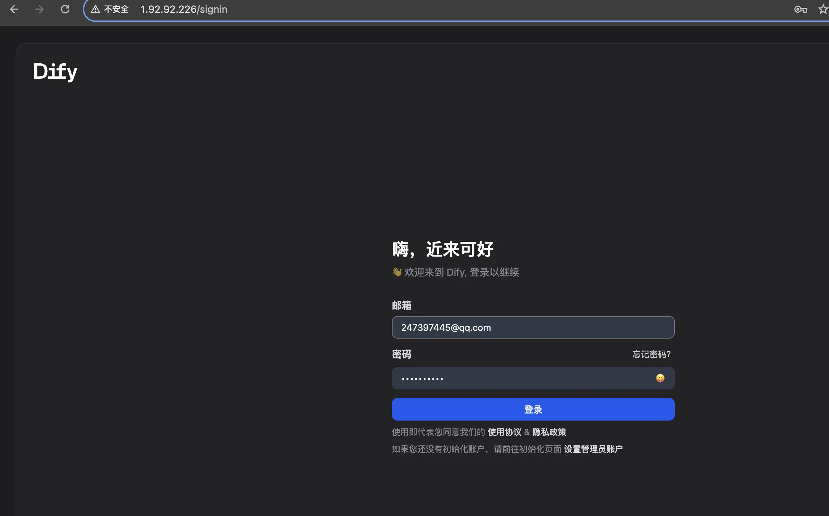Click the browser forward navigation arrow
829x516 pixels.
click(x=40, y=9)
